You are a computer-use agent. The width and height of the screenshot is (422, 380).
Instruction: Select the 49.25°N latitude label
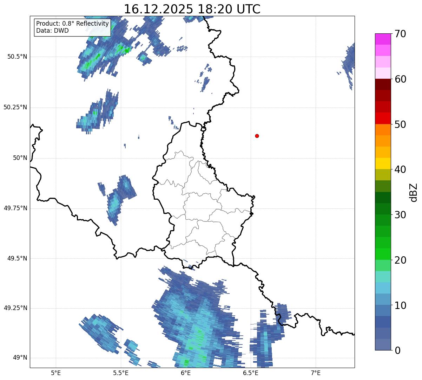pos(15,308)
